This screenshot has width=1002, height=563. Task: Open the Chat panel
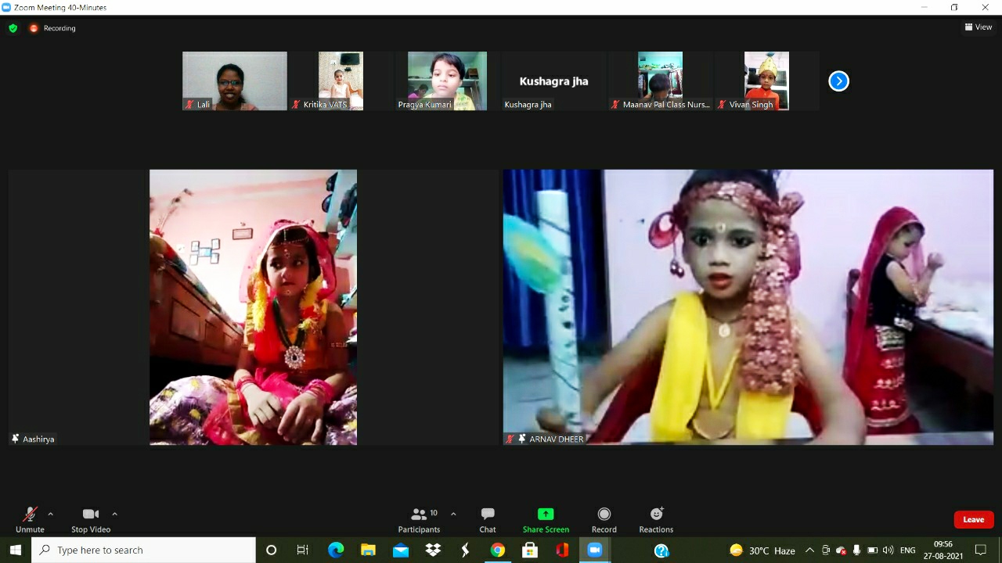[x=488, y=519]
